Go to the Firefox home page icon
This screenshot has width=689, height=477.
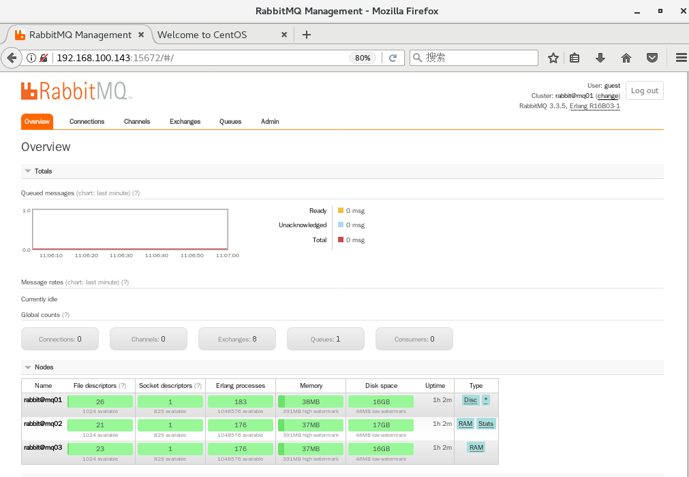tap(626, 57)
